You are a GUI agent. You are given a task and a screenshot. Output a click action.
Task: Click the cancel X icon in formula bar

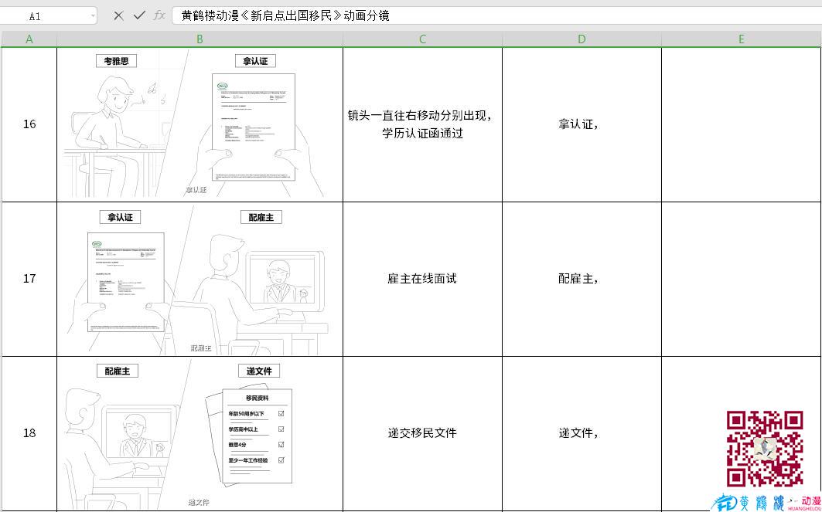pyautogui.click(x=118, y=15)
